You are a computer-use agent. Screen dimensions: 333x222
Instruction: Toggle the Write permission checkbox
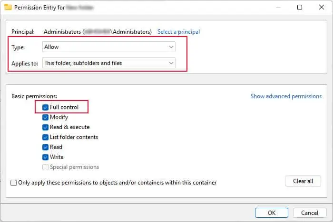coord(45,157)
